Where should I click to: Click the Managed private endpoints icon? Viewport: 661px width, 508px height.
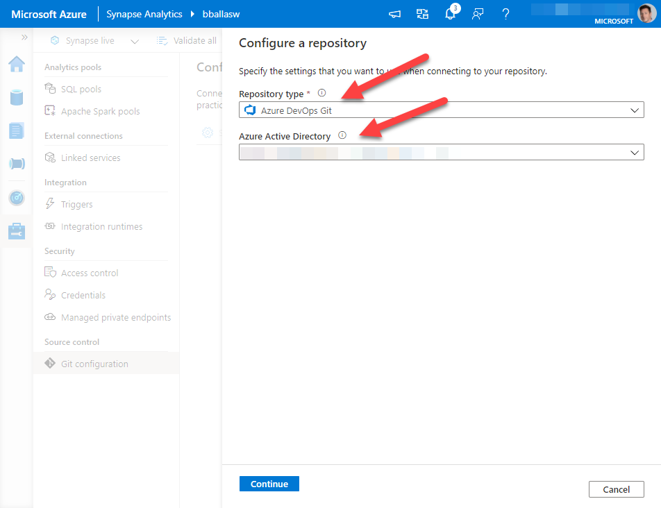[x=50, y=316]
